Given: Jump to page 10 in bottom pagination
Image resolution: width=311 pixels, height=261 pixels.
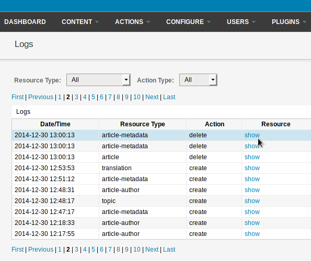Looking at the screenshot, I should (x=136, y=250).
